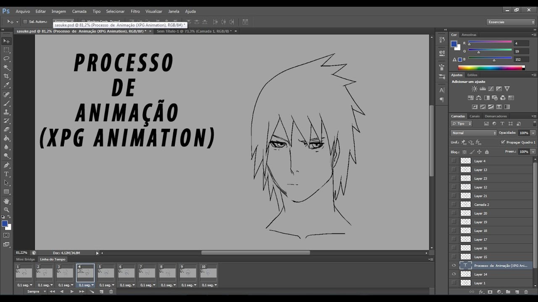Select the Brush tool
The width and height of the screenshot is (538, 302).
6,103
